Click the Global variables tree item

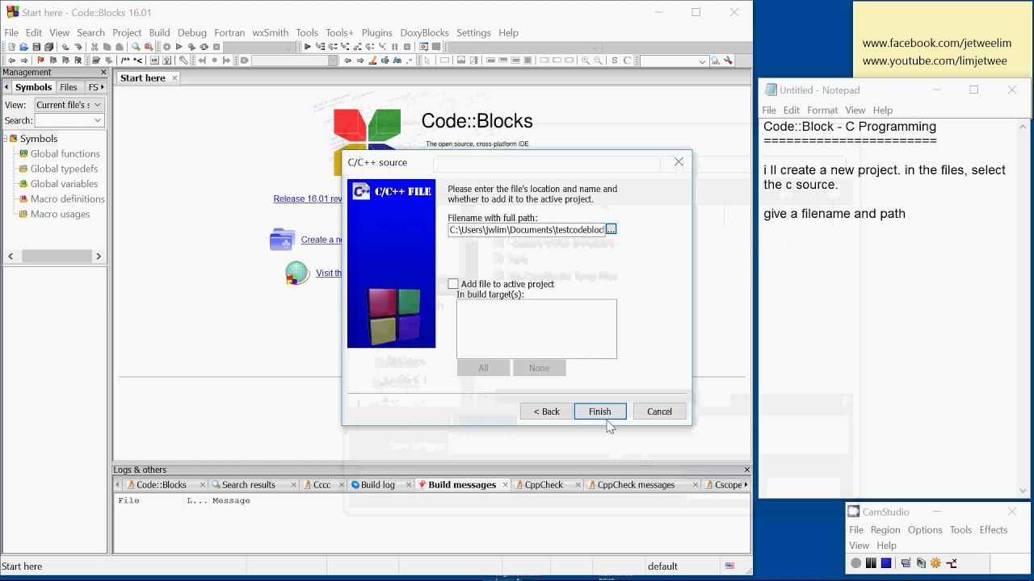coord(64,184)
